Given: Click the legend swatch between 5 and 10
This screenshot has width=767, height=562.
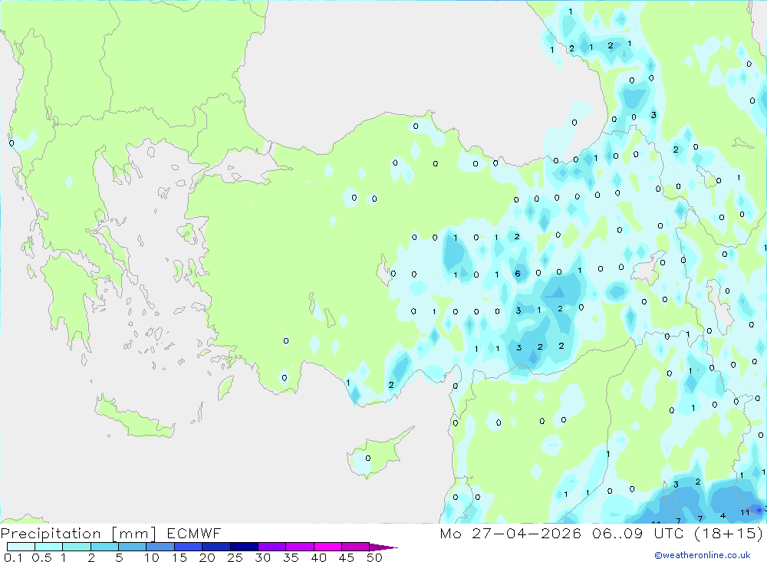Looking at the screenshot, I should click(132, 547).
